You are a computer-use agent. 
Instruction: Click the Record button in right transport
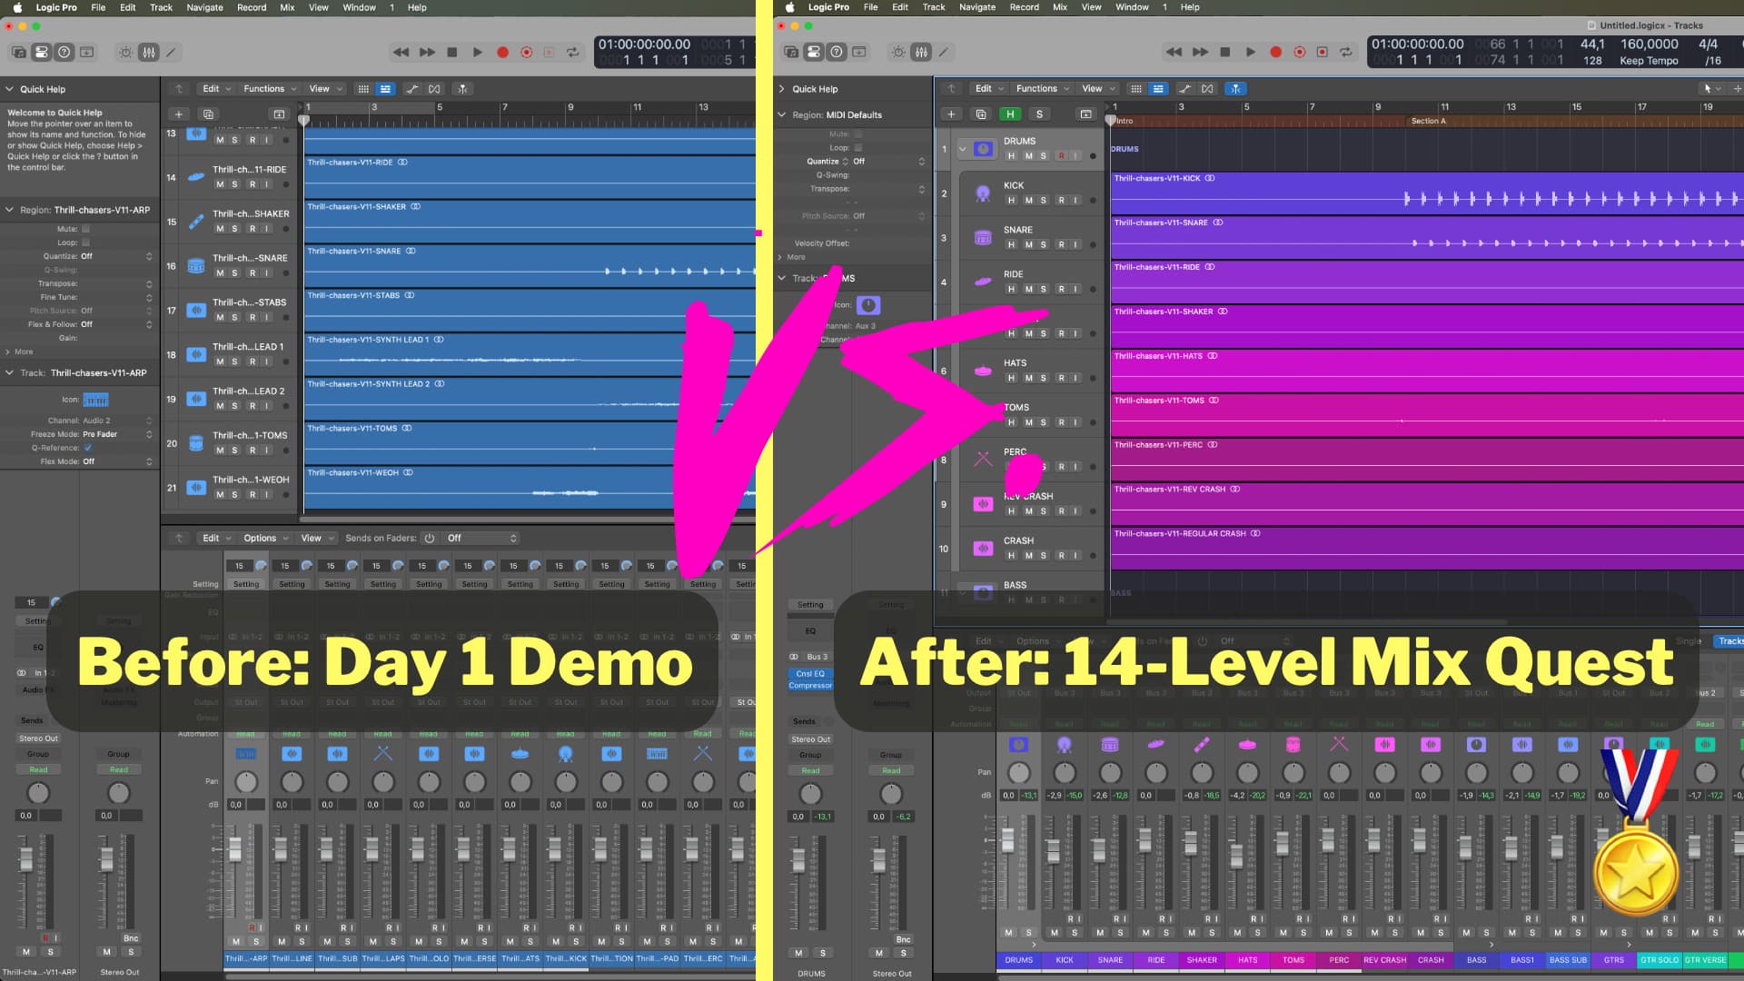[x=1275, y=53]
